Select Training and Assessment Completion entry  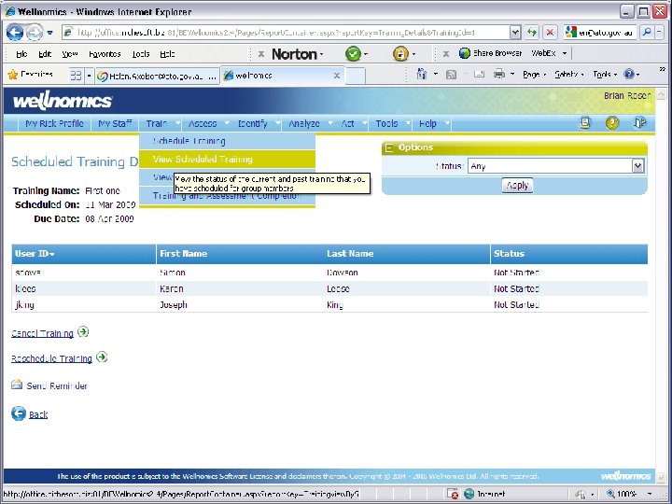click(x=227, y=196)
